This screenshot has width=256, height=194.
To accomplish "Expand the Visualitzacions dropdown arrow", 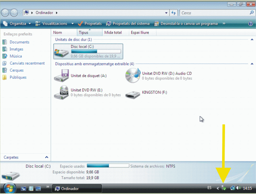I will (x=73, y=24).
